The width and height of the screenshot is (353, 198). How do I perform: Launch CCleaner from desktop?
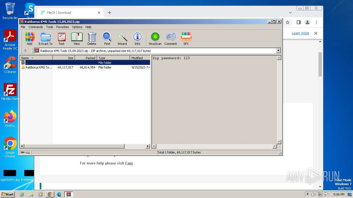[x=10, y=65]
